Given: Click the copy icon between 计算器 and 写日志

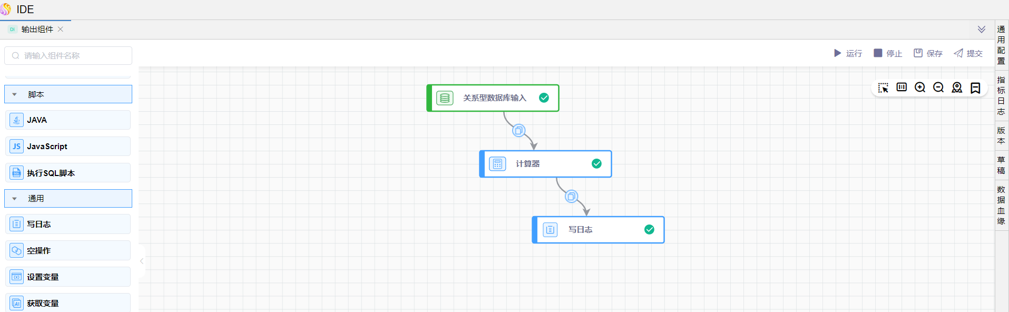Looking at the screenshot, I should coord(571,197).
